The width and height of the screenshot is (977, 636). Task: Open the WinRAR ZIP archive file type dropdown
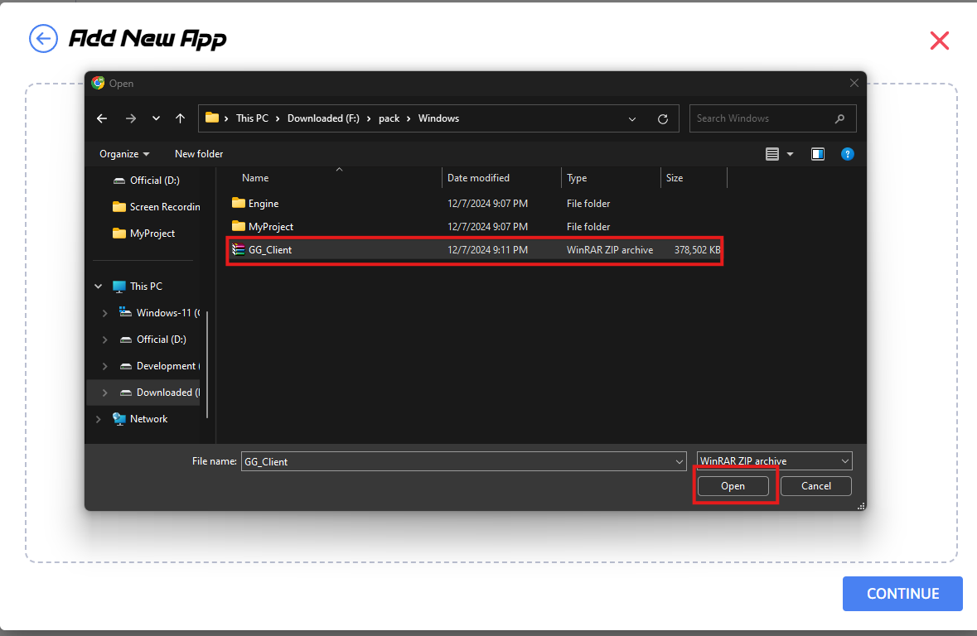pos(774,461)
